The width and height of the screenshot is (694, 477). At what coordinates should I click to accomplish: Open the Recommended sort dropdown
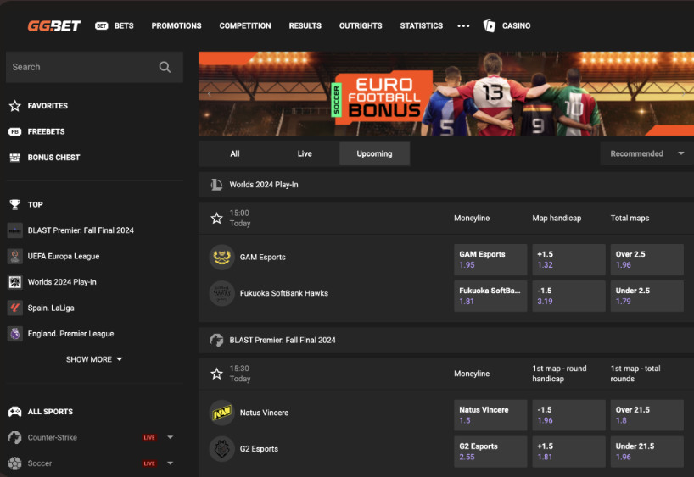pyautogui.click(x=646, y=154)
